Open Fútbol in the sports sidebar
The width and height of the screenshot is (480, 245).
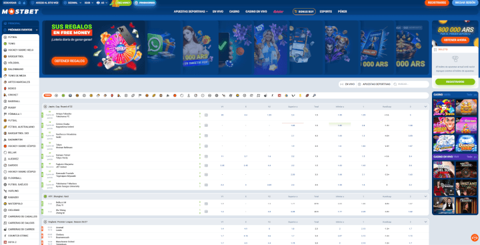tap(21, 37)
